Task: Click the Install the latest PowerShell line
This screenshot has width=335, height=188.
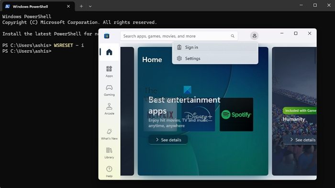Action: point(50,34)
